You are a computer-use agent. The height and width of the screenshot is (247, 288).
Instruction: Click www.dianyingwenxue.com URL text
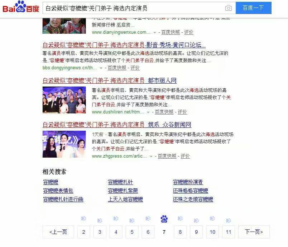(x=121, y=32)
